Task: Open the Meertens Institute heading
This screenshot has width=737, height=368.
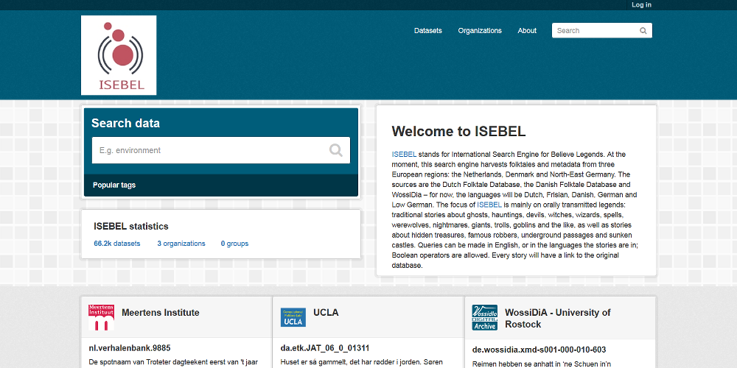Action: 160,313
